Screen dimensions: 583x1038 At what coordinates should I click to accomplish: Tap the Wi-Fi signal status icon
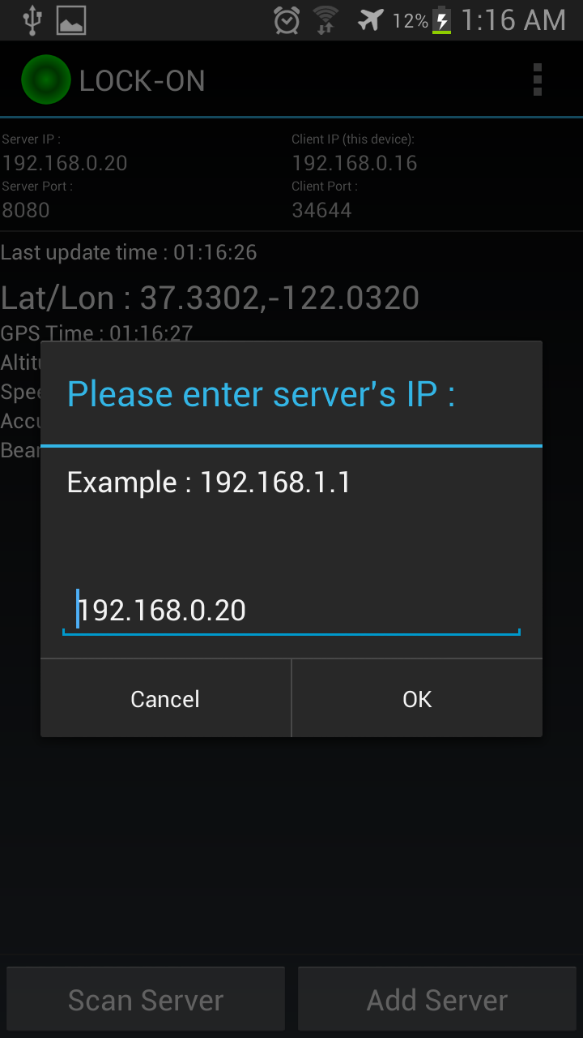(326, 20)
